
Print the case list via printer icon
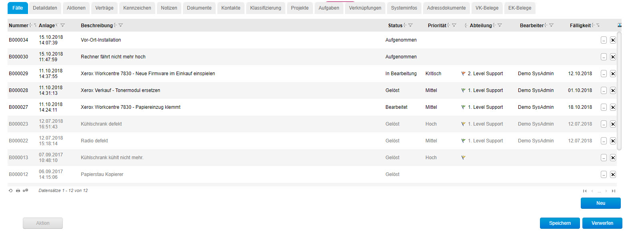pyautogui.click(x=18, y=191)
